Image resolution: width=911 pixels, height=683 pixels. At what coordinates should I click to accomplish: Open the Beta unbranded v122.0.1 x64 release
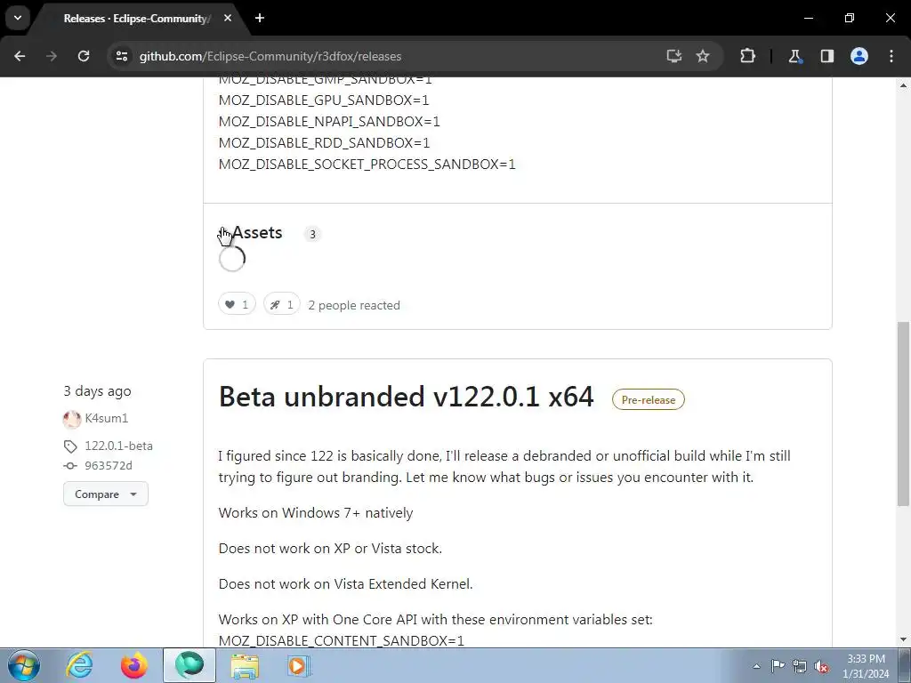tap(406, 397)
